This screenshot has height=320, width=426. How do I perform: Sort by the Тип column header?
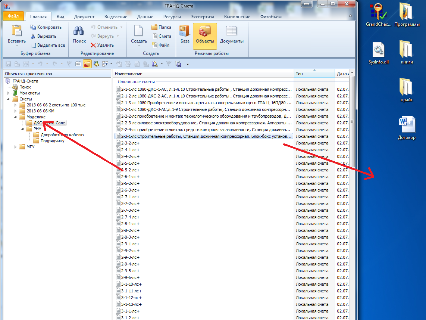[314, 74]
